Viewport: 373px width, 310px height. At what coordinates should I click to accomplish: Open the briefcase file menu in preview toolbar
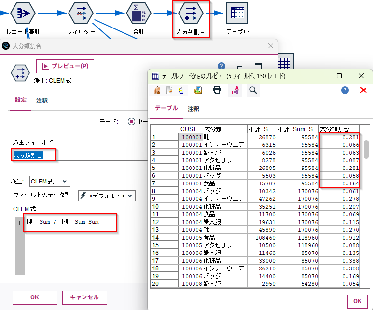(x=157, y=90)
